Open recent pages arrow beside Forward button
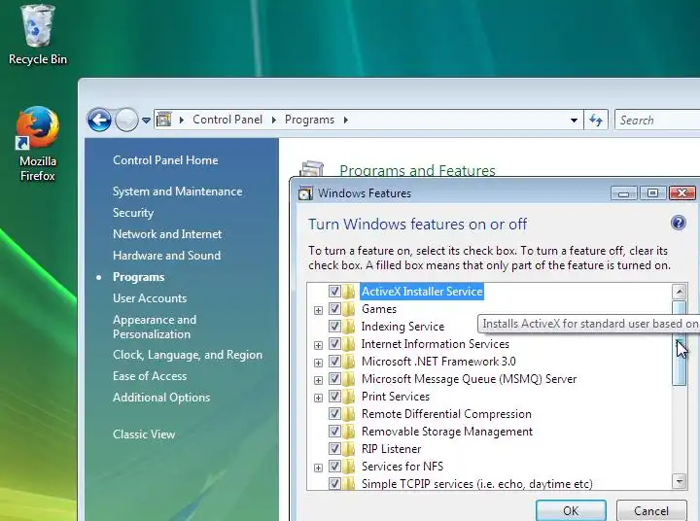This screenshot has width=700, height=521. point(146,121)
